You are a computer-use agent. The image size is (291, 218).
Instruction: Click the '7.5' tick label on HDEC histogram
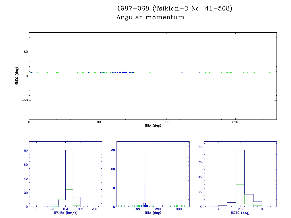click(x=240, y=209)
